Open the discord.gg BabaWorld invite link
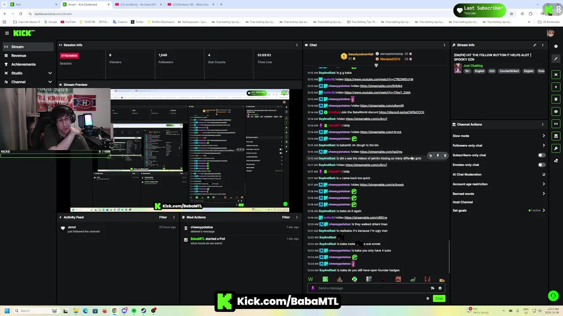The height and width of the screenshot is (316, 563). pos(402,112)
